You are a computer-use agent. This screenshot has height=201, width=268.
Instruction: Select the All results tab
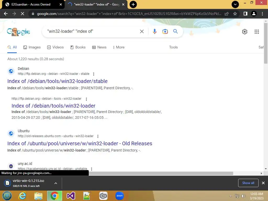click(x=12, y=47)
